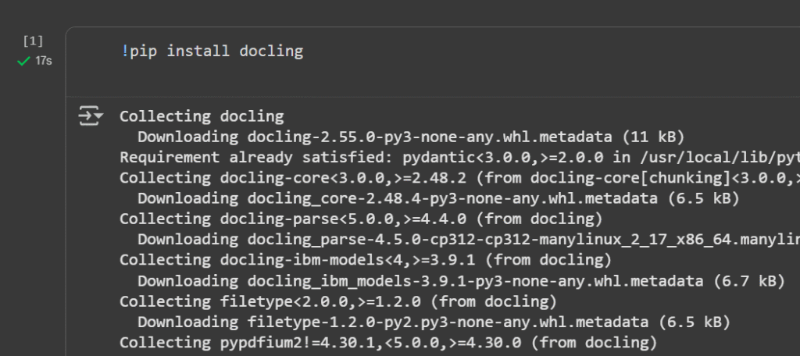Click the green execution success checkmark
Screen dimensions: 800x356
(23, 61)
